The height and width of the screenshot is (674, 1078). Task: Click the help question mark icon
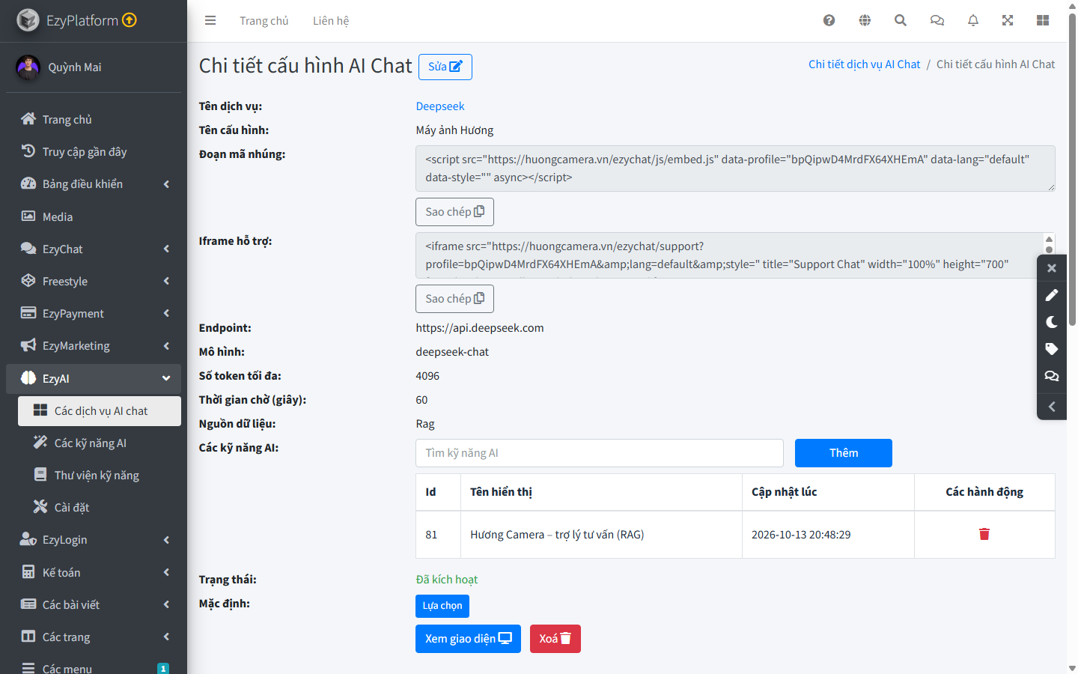pos(829,21)
